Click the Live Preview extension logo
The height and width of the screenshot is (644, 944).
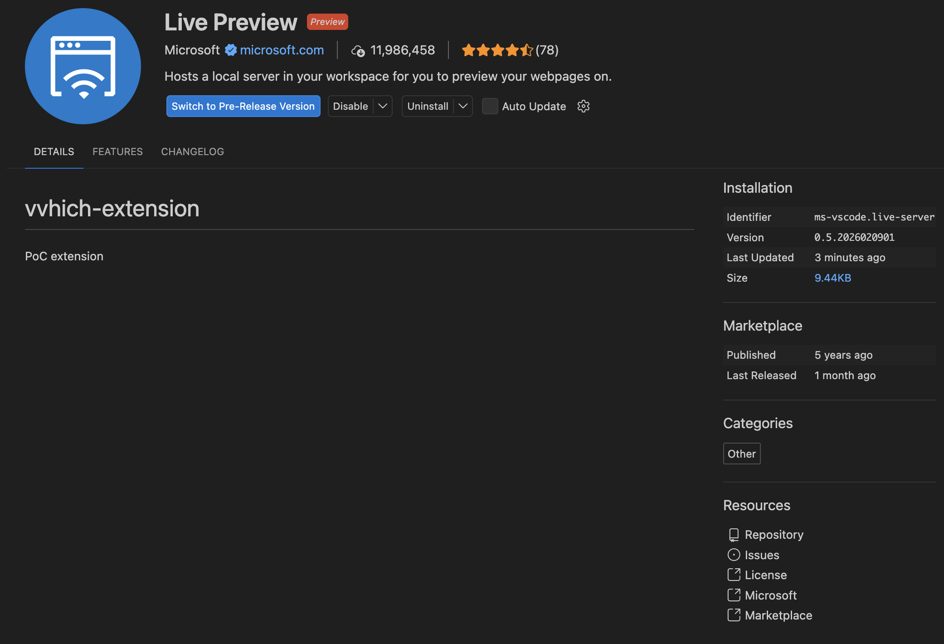pyautogui.click(x=83, y=66)
